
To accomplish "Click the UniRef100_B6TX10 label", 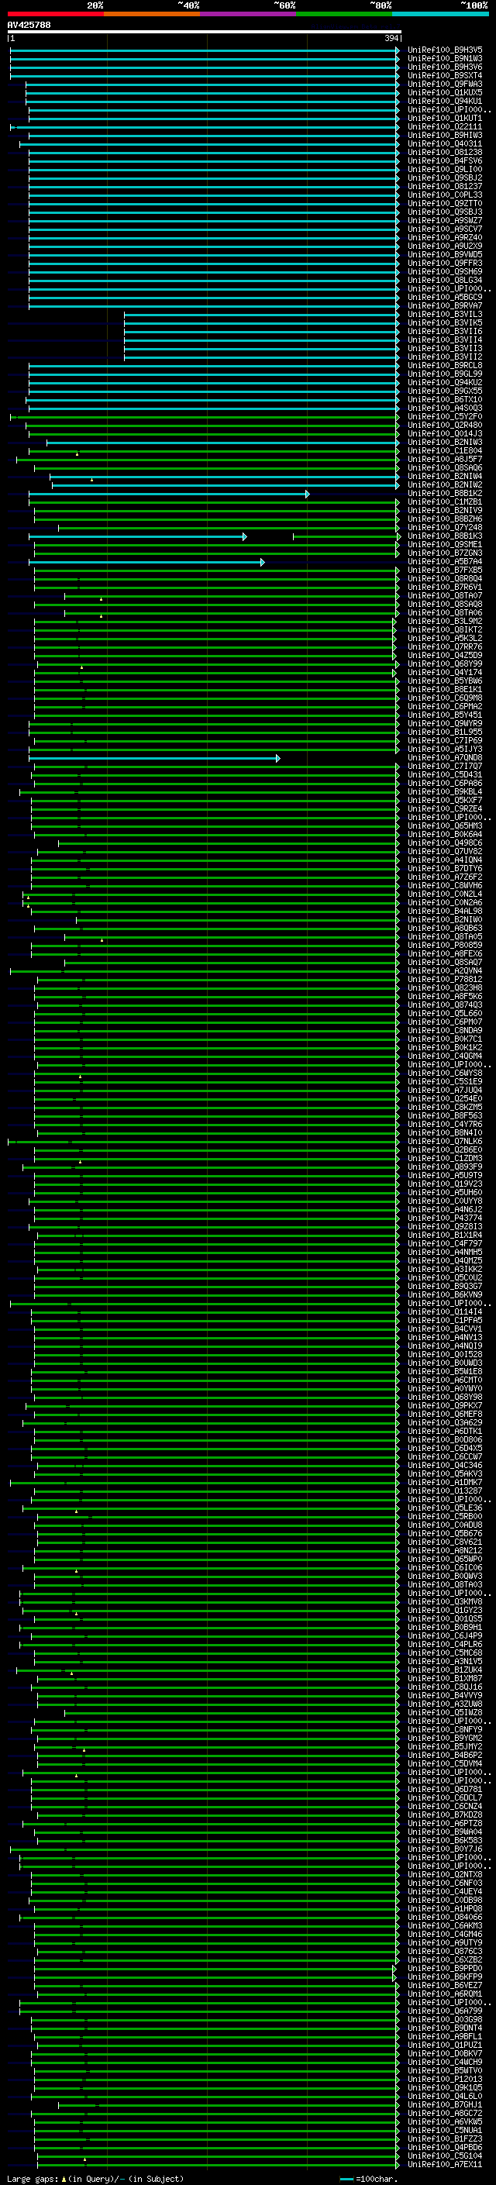I will pos(445,399).
